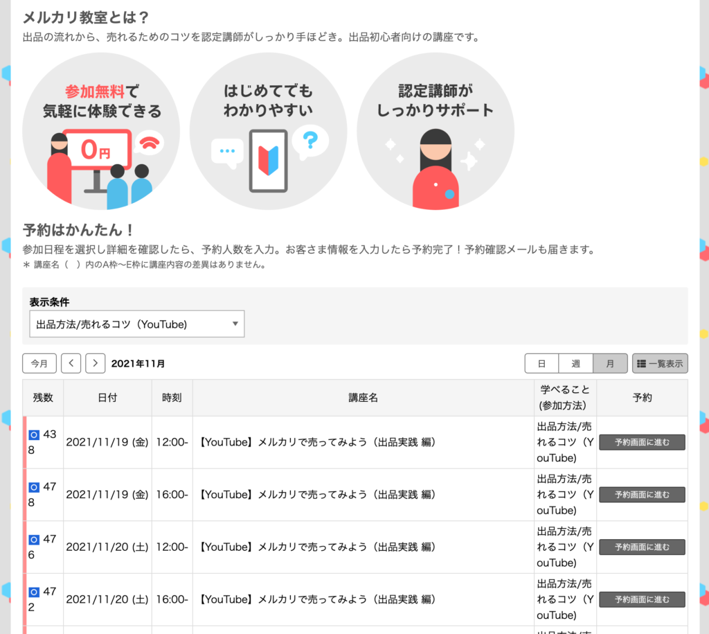Viewport: 709px width, 634px height.
Task: Select the 2021/11/19 (金) date in the 12:00 row
Action: point(107,442)
